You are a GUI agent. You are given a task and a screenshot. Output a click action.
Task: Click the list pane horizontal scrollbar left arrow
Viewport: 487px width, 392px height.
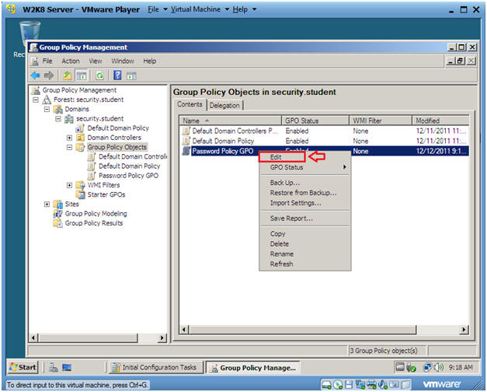point(184,330)
